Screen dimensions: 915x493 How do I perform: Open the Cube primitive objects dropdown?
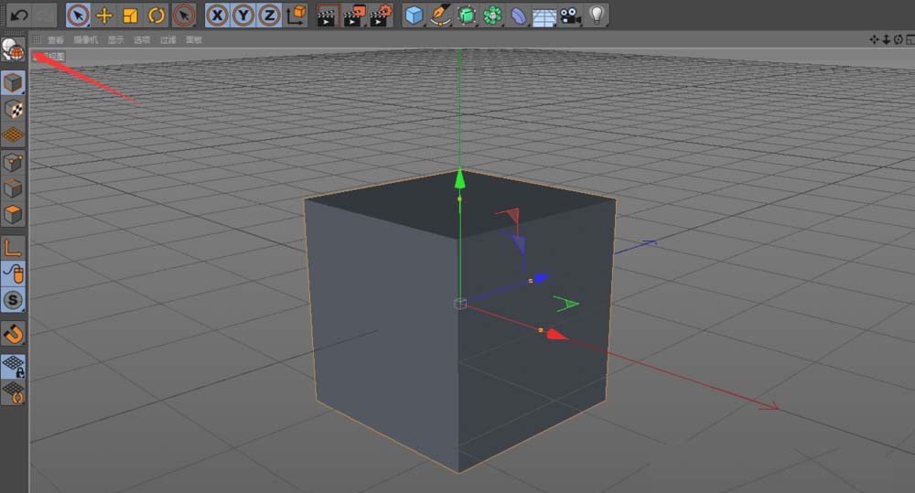(414, 15)
